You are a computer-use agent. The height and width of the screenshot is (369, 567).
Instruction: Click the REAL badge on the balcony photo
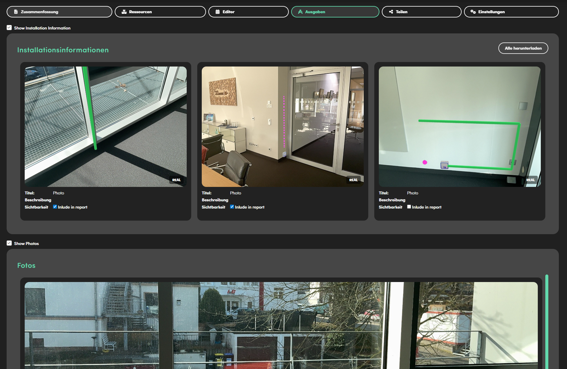[176, 180]
